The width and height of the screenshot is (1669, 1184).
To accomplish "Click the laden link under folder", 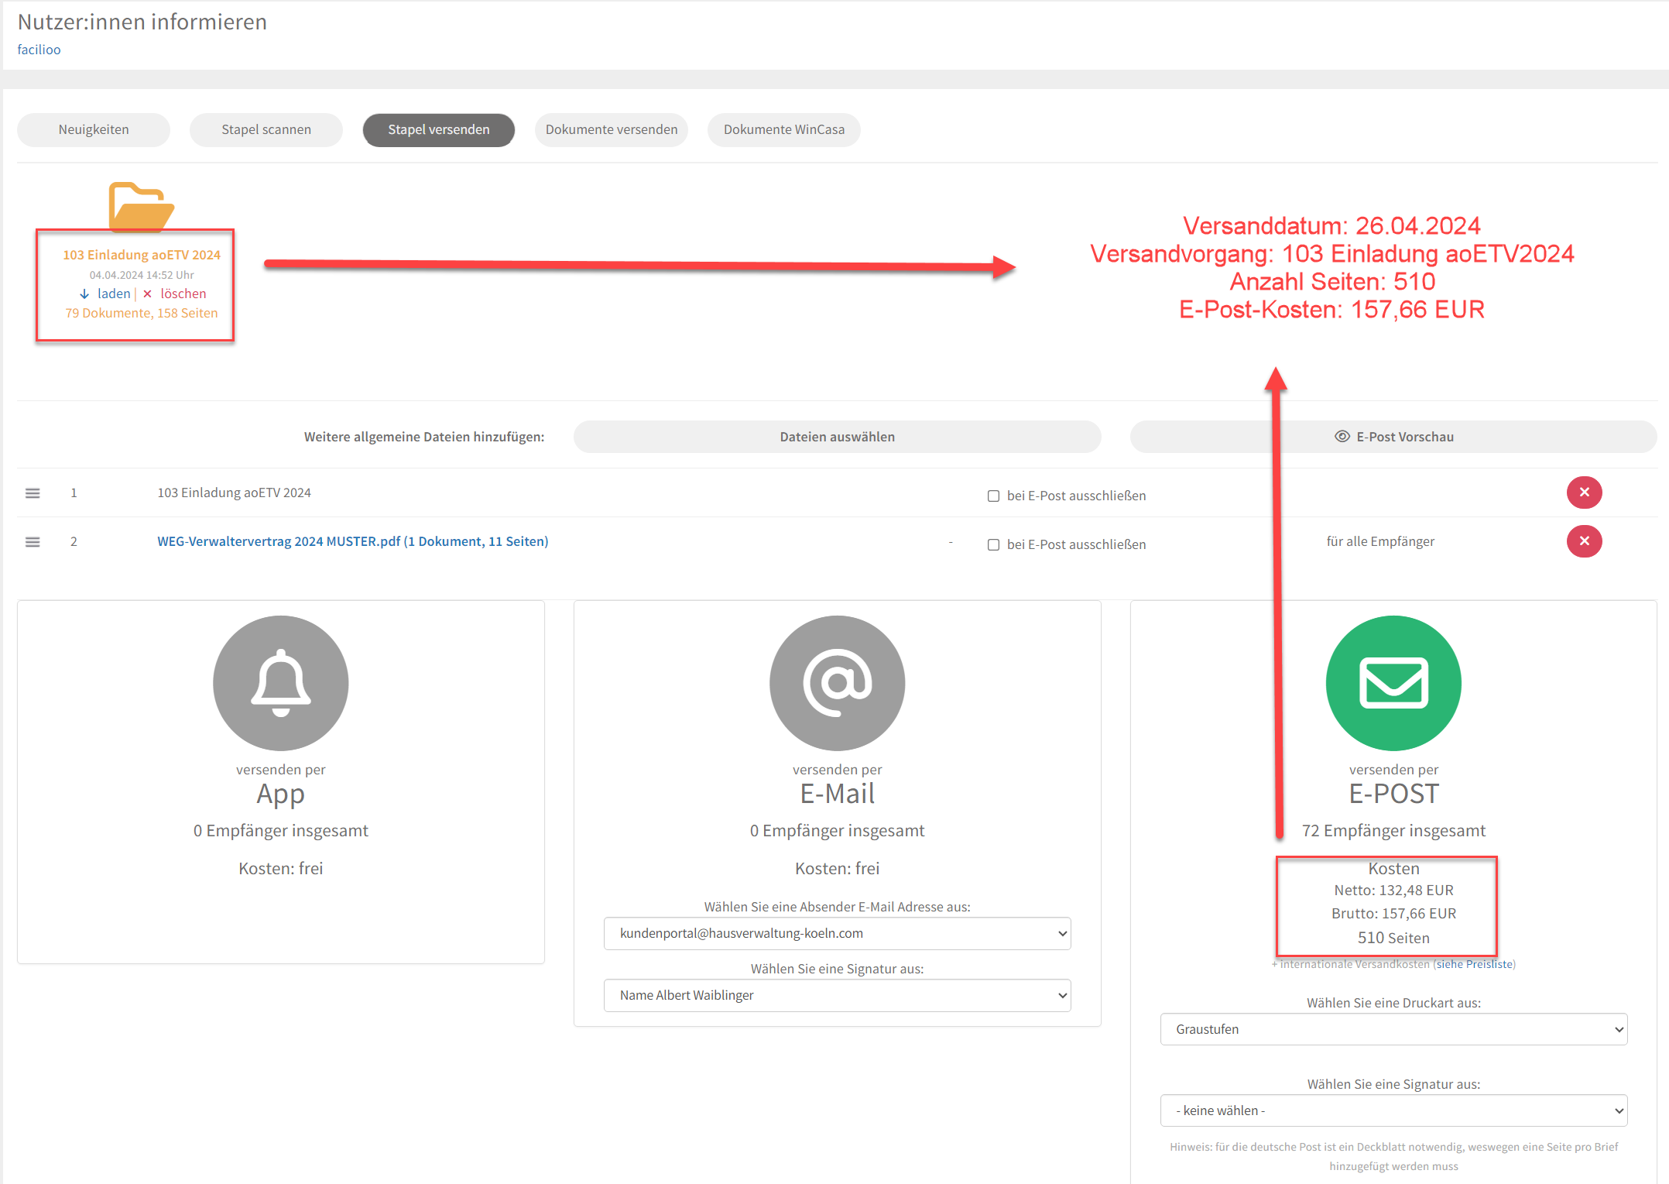I will coord(113,294).
